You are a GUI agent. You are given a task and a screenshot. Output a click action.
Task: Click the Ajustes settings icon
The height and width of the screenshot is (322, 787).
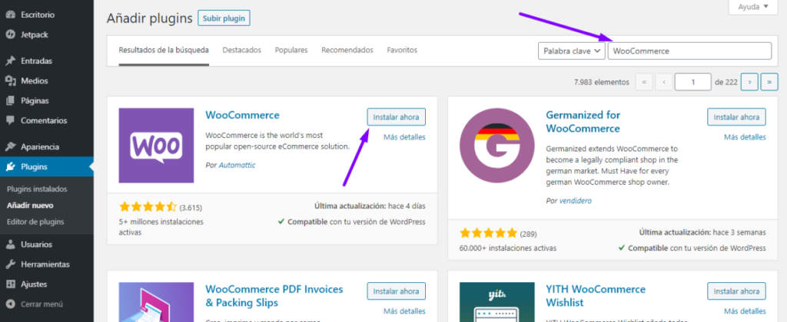pos(9,284)
